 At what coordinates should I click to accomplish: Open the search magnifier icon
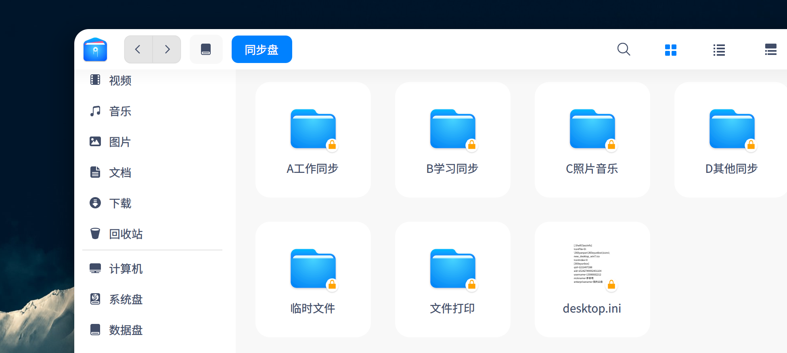pyautogui.click(x=624, y=49)
